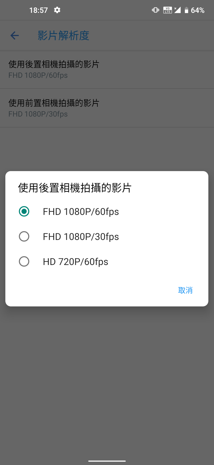Tap the dialog title 使用後置相機拍攝的影片
The height and width of the screenshot is (465, 214).
(x=75, y=188)
